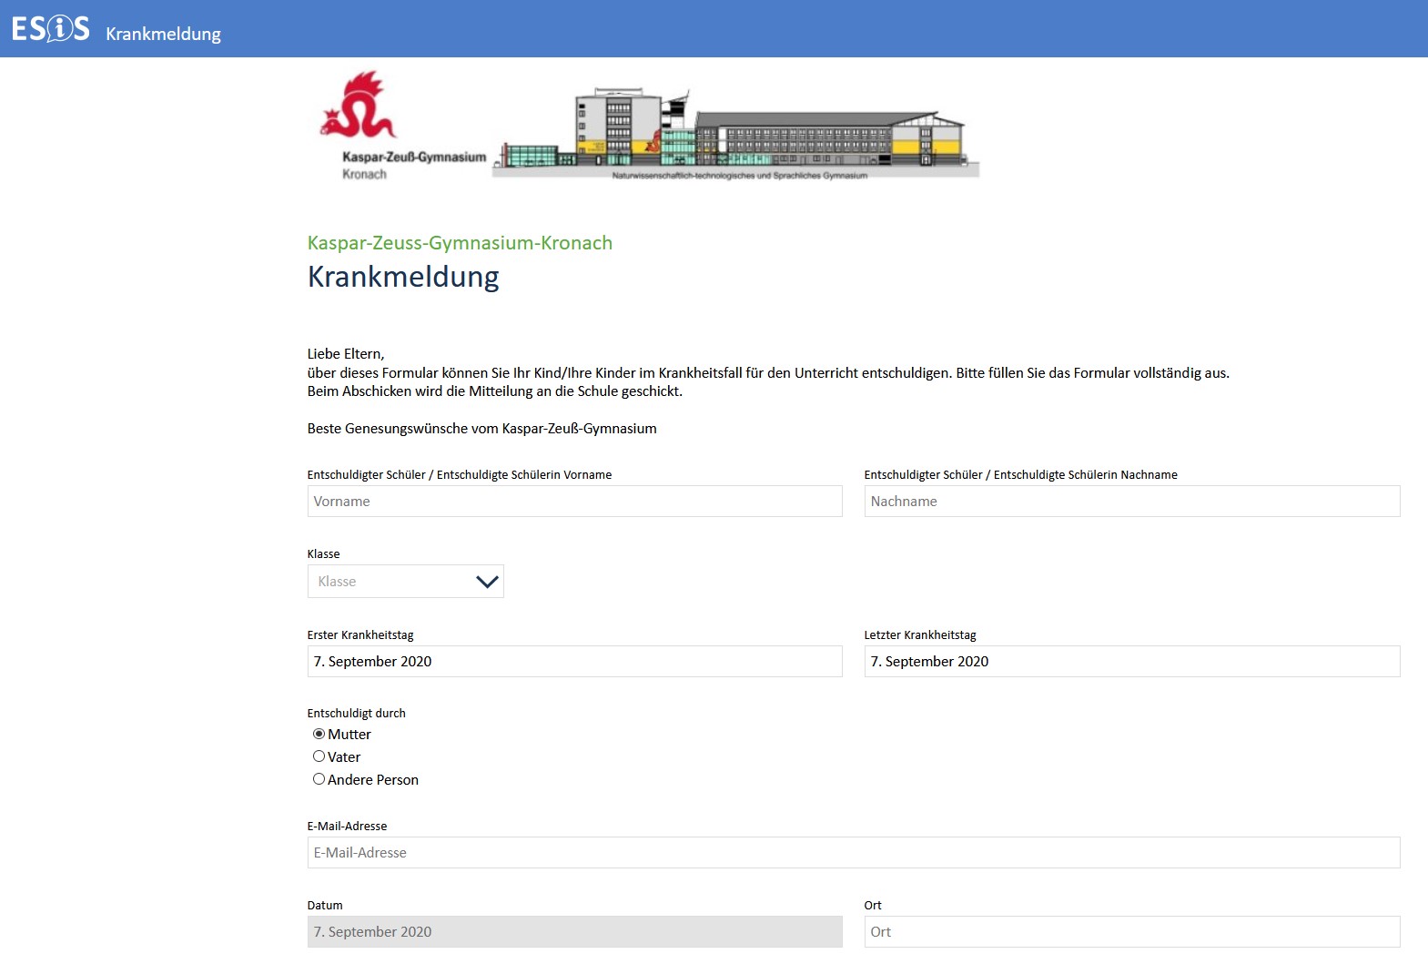Select the Vater radio button

click(x=319, y=756)
